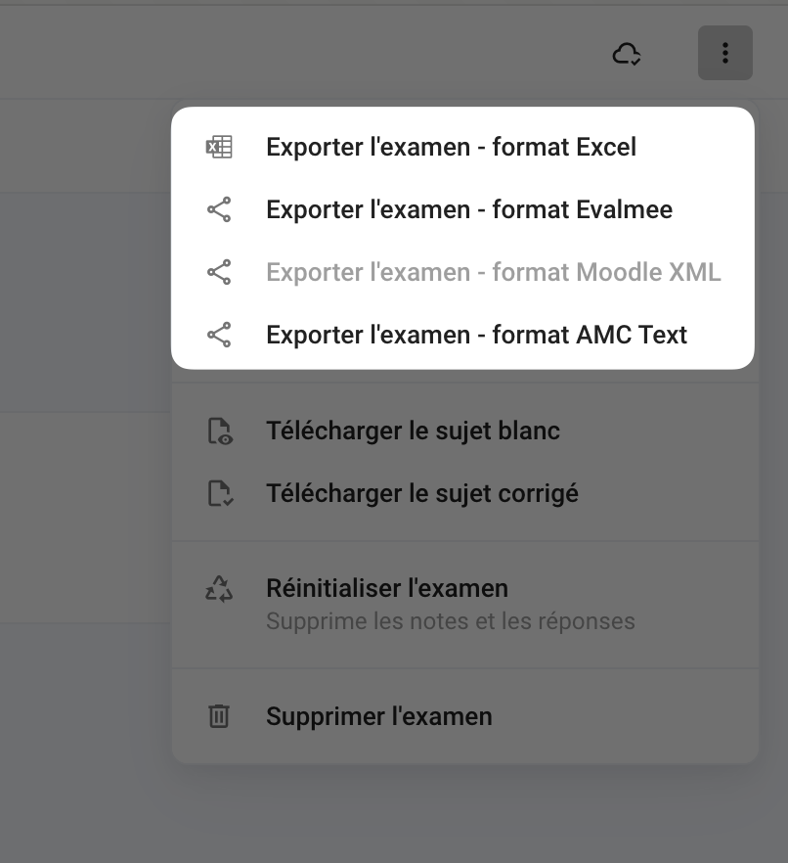Click the share icon beside AMC Text
This screenshot has width=788, height=863.
tap(219, 335)
